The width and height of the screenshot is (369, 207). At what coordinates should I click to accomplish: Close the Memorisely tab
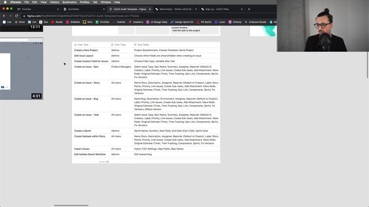(196, 9)
